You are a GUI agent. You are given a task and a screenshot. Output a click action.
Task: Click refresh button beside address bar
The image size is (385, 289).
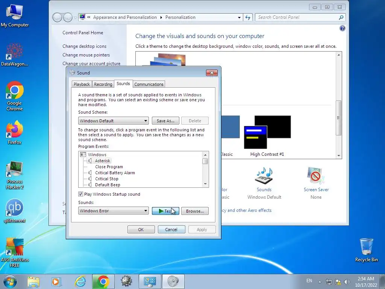point(248,17)
